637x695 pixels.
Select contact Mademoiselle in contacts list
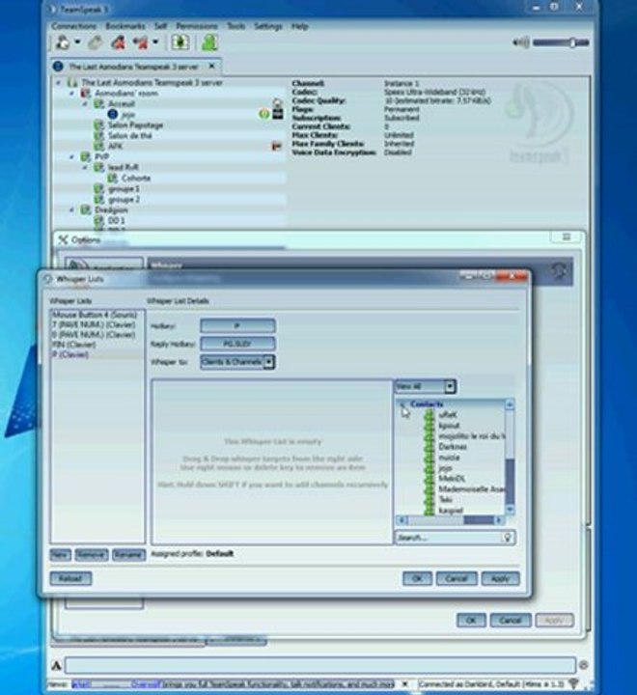[471, 488]
